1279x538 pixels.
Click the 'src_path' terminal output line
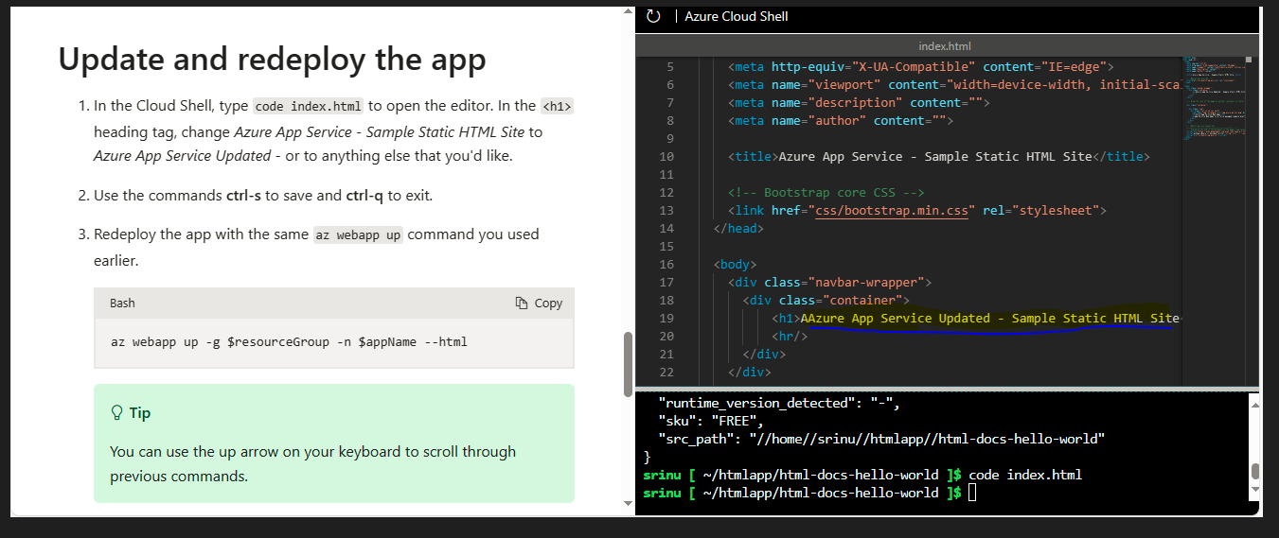point(881,439)
